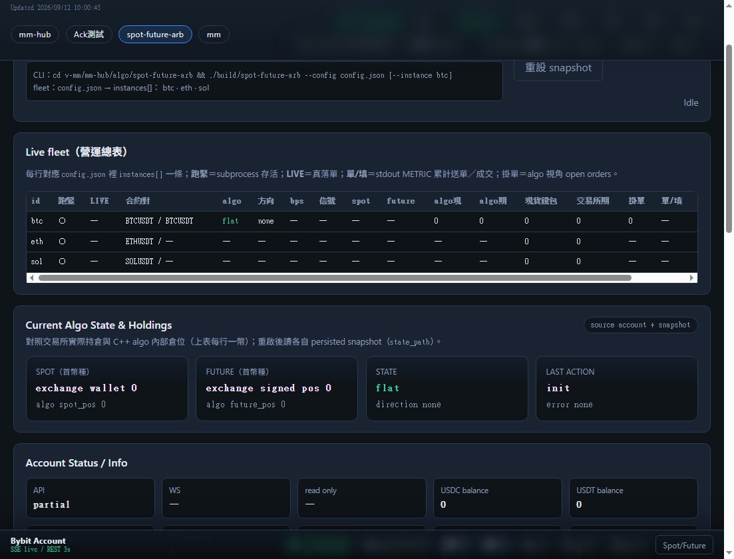Click the algo future_pos 0 text
Image resolution: width=734 pixels, height=559 pixels.
(x=246, y=405)
